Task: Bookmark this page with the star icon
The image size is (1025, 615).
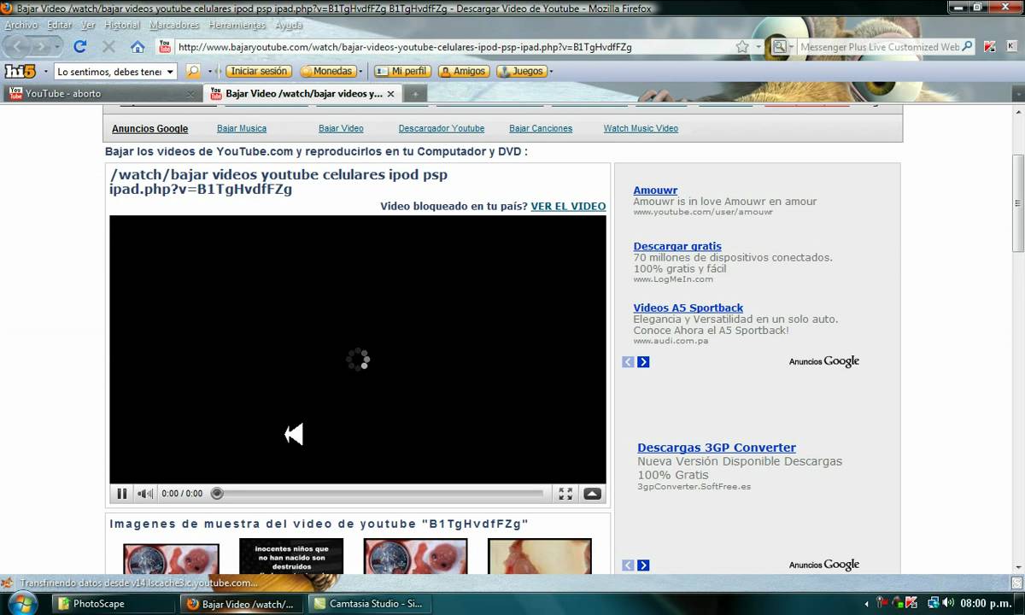Action: (742, 47)
